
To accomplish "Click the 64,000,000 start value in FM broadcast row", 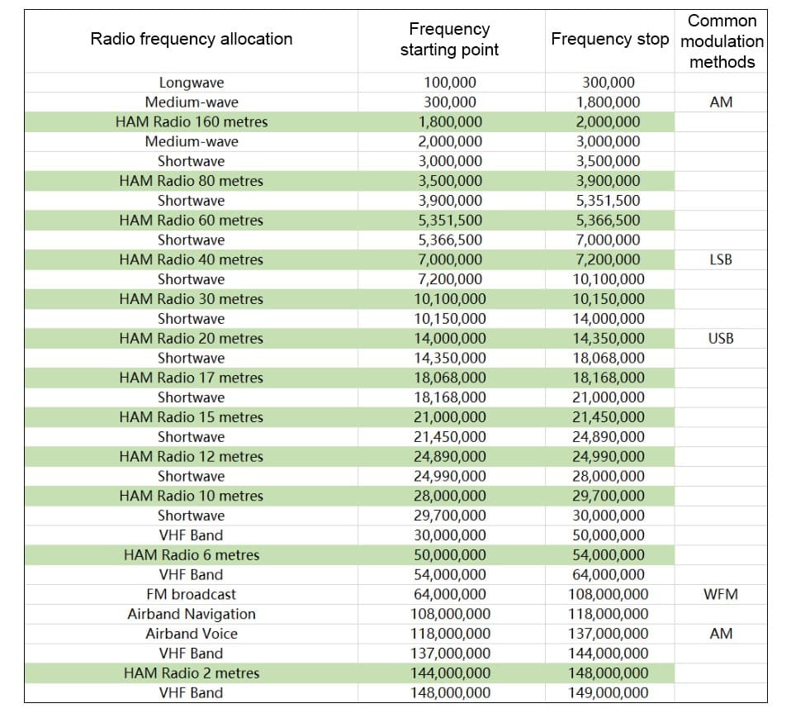I will (x=449, y=594).
